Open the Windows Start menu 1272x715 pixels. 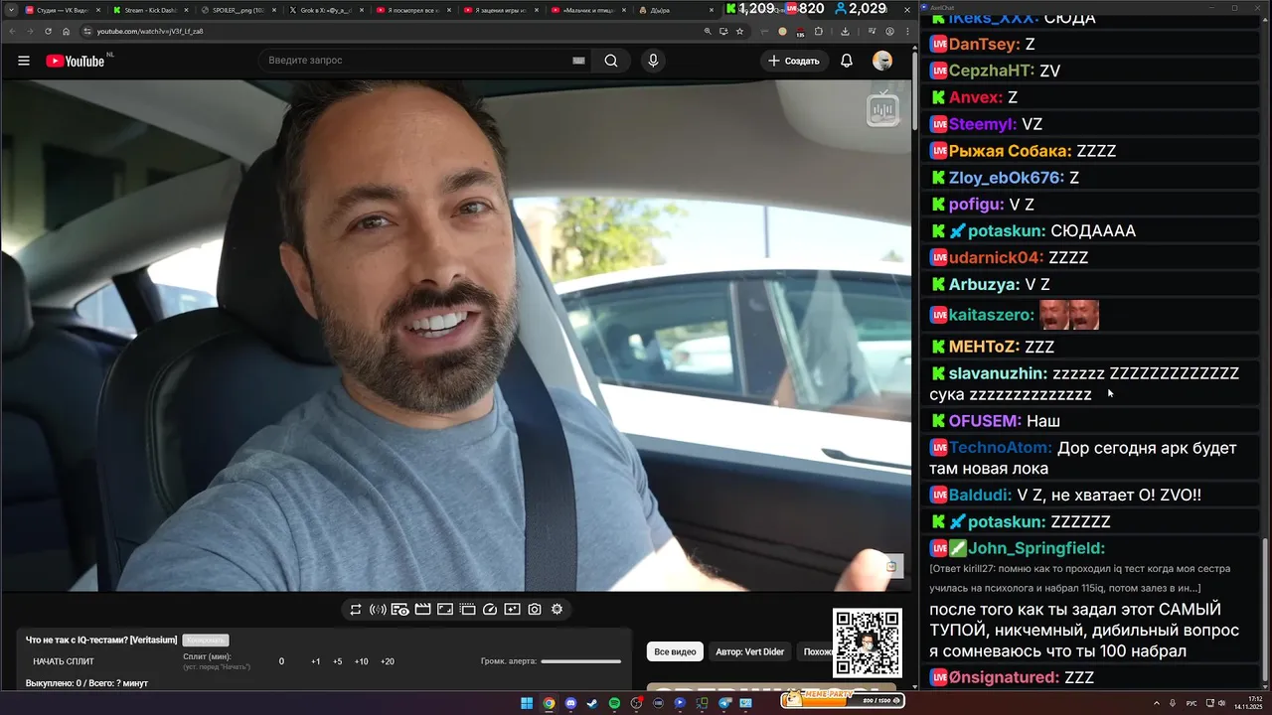click(x=527, y=703)
